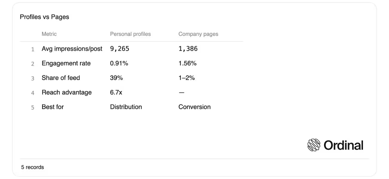Select the Personal profiles column header
The image size is (389, 179).
[x=130, y=34]
